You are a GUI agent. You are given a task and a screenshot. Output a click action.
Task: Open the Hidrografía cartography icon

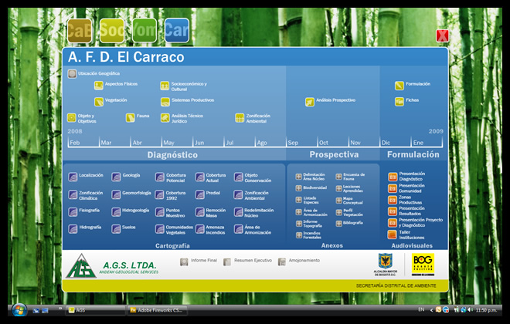tap(73, 228)
